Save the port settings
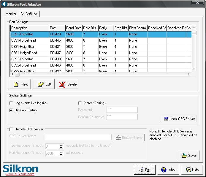The width and height of the screenshot is (206, 177). (188, 155)
